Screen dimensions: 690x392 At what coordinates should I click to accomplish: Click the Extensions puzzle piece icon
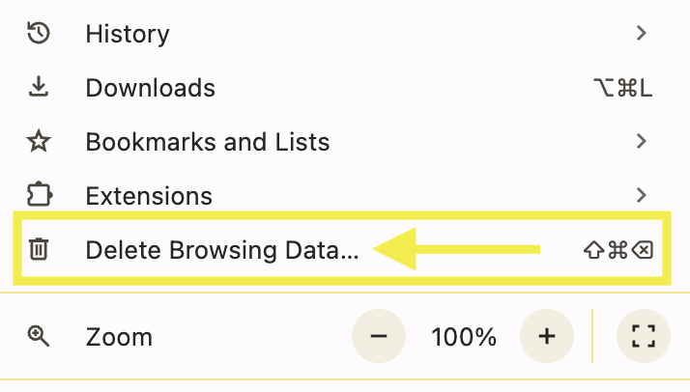click(39, 196)
